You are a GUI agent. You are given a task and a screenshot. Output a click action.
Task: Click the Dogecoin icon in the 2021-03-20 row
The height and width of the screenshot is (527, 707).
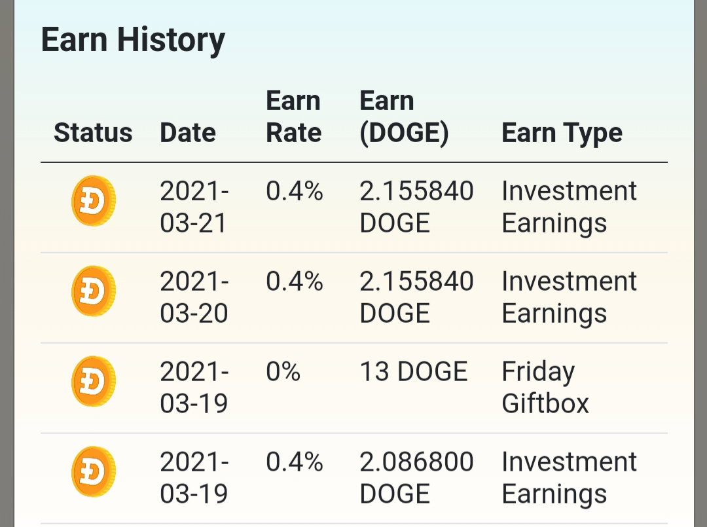[94, 291]
